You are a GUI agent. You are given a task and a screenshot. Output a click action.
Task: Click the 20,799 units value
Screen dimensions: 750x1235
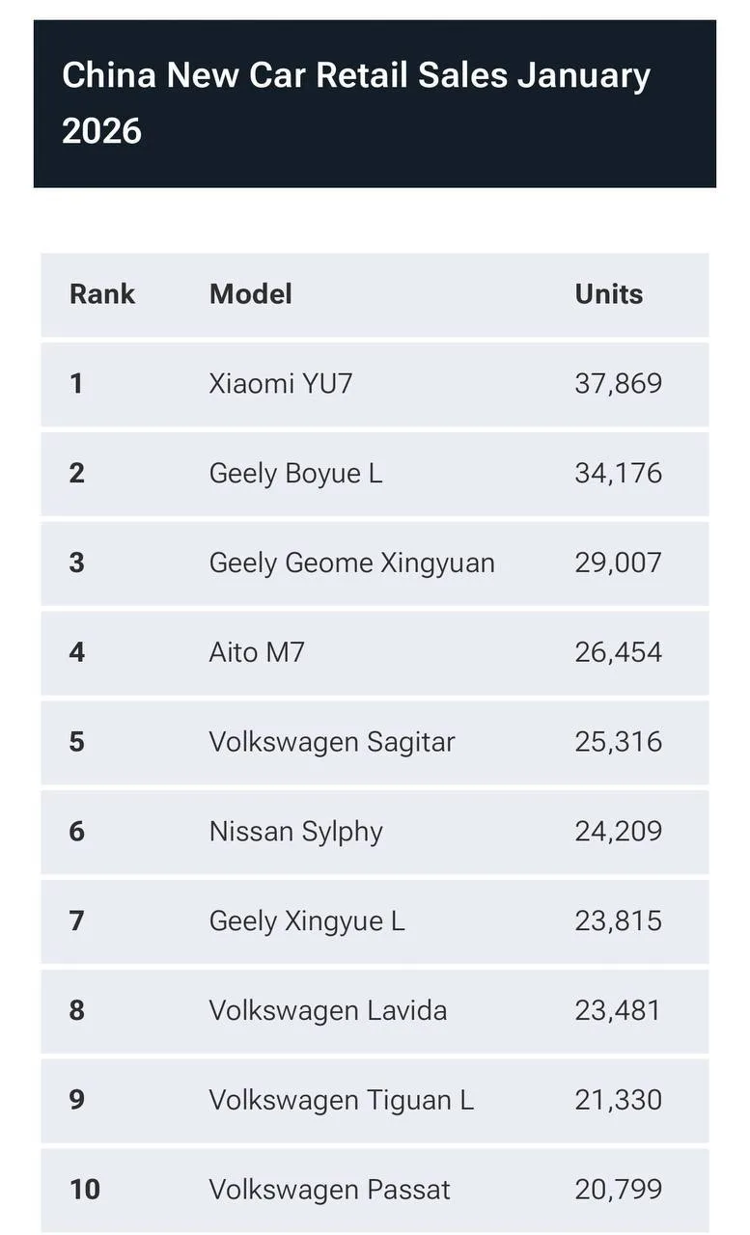[x=618, y=1190]
